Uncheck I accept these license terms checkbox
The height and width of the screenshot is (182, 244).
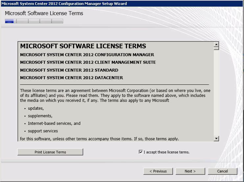[141, 152]
